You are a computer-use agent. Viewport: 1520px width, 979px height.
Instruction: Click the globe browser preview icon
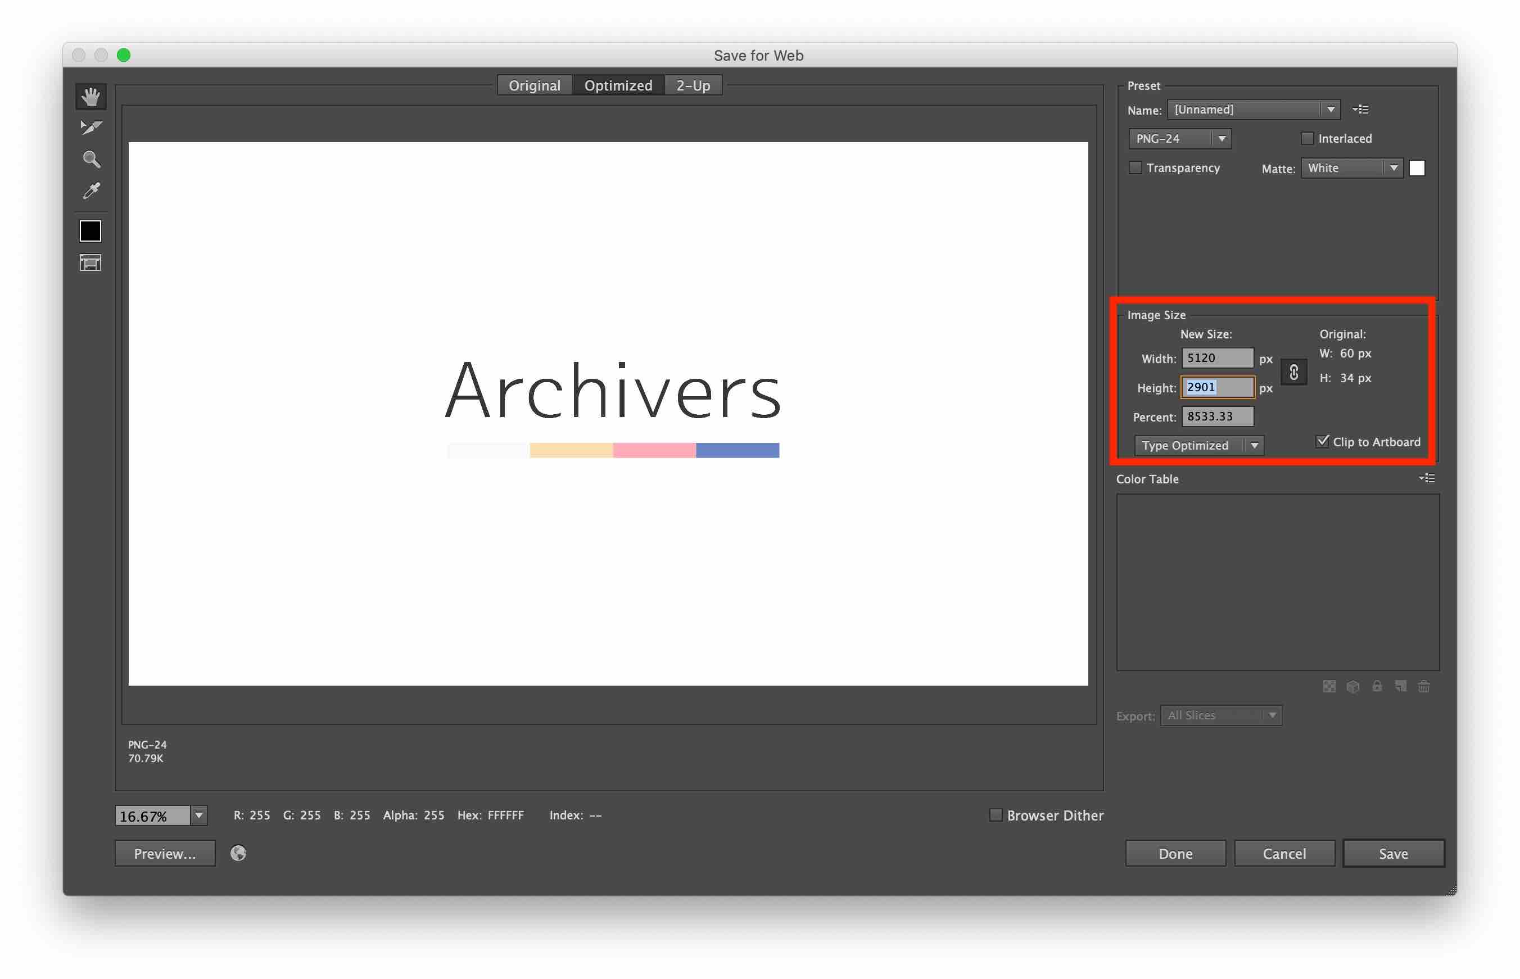coord(238,853)
